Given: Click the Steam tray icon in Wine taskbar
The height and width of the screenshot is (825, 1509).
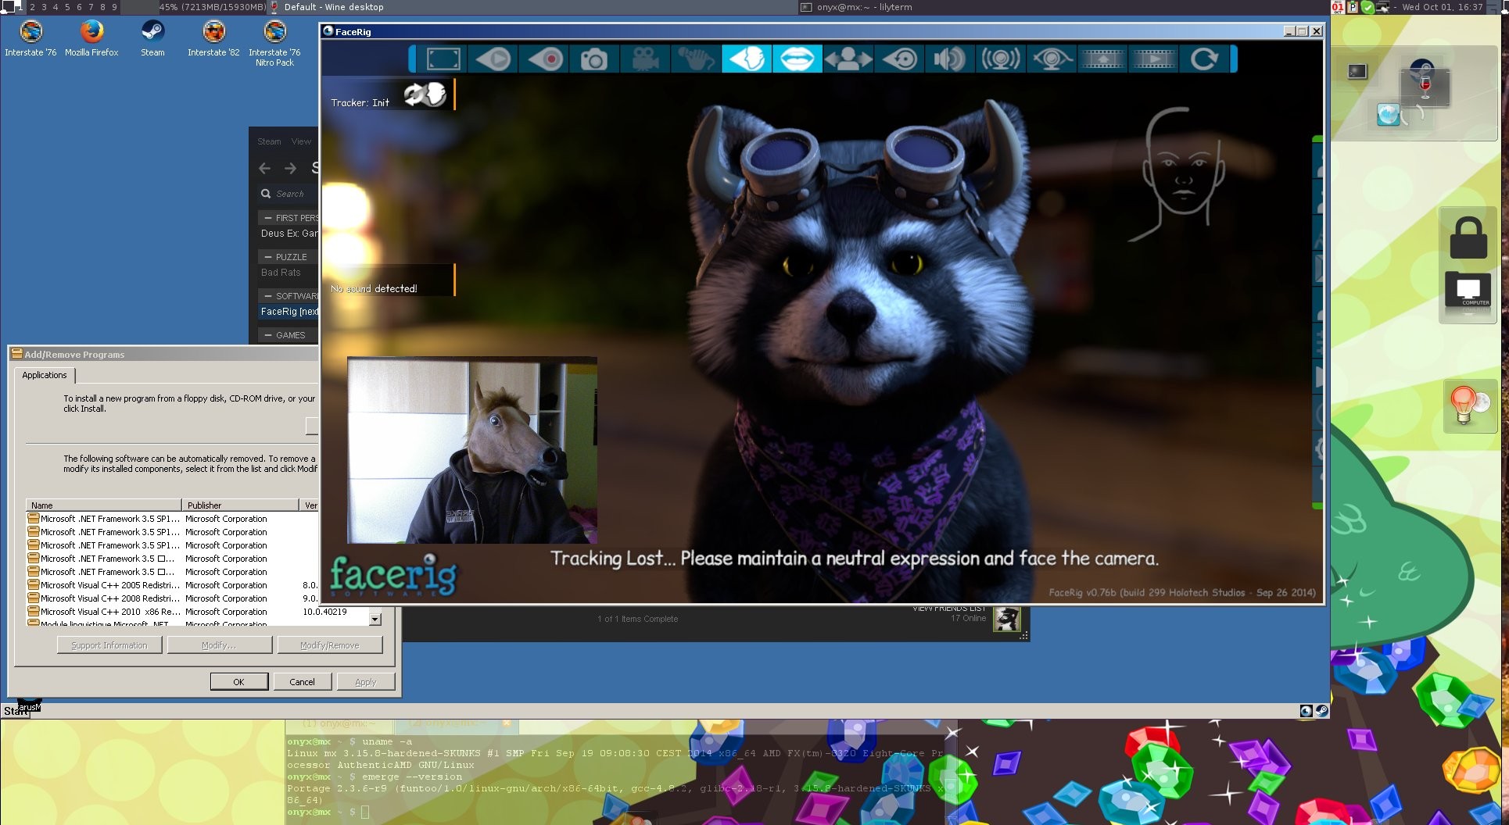Looking at the screenshot, I should (x=1321, y=711).
